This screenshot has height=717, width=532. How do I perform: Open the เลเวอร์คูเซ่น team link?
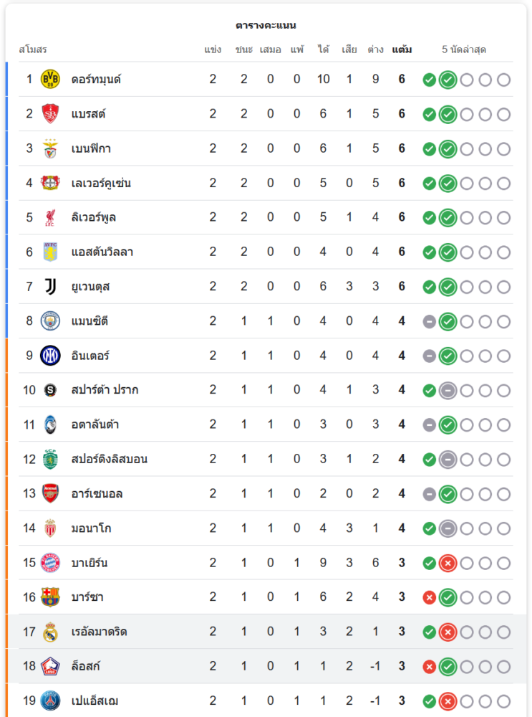coord(101,183)
